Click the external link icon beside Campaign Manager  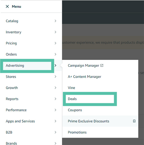coord(102,65)
